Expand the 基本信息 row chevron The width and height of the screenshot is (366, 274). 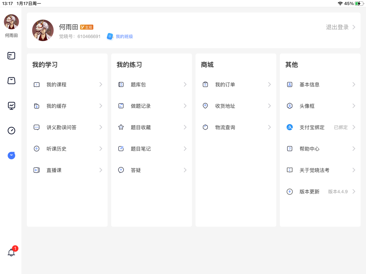point(354,85)
